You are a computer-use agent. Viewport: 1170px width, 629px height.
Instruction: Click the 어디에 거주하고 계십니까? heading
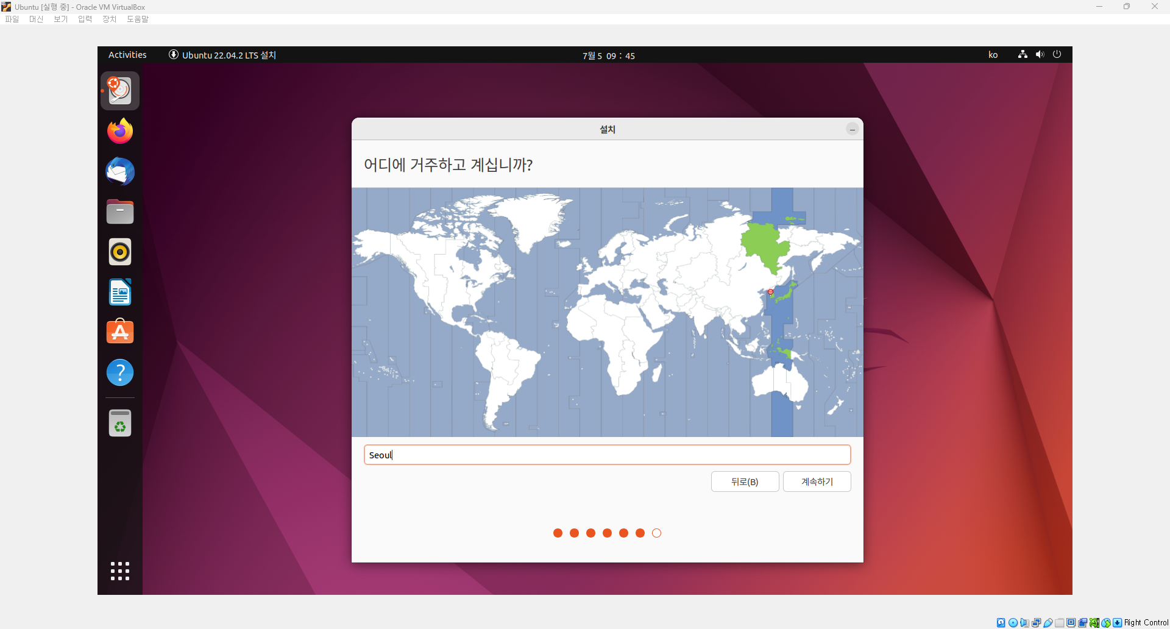(x=448, y=165)
